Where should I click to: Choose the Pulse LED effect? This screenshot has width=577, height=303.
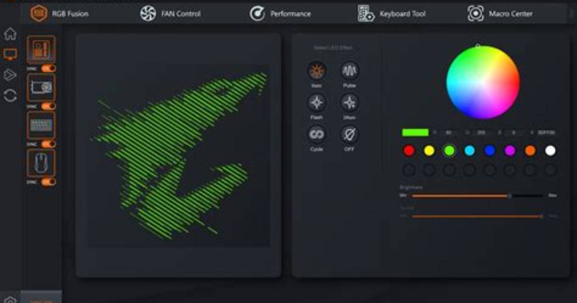click(349, 71)
